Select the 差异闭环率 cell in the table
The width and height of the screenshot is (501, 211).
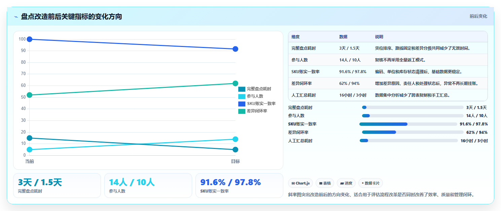click(x=312, y=84)
